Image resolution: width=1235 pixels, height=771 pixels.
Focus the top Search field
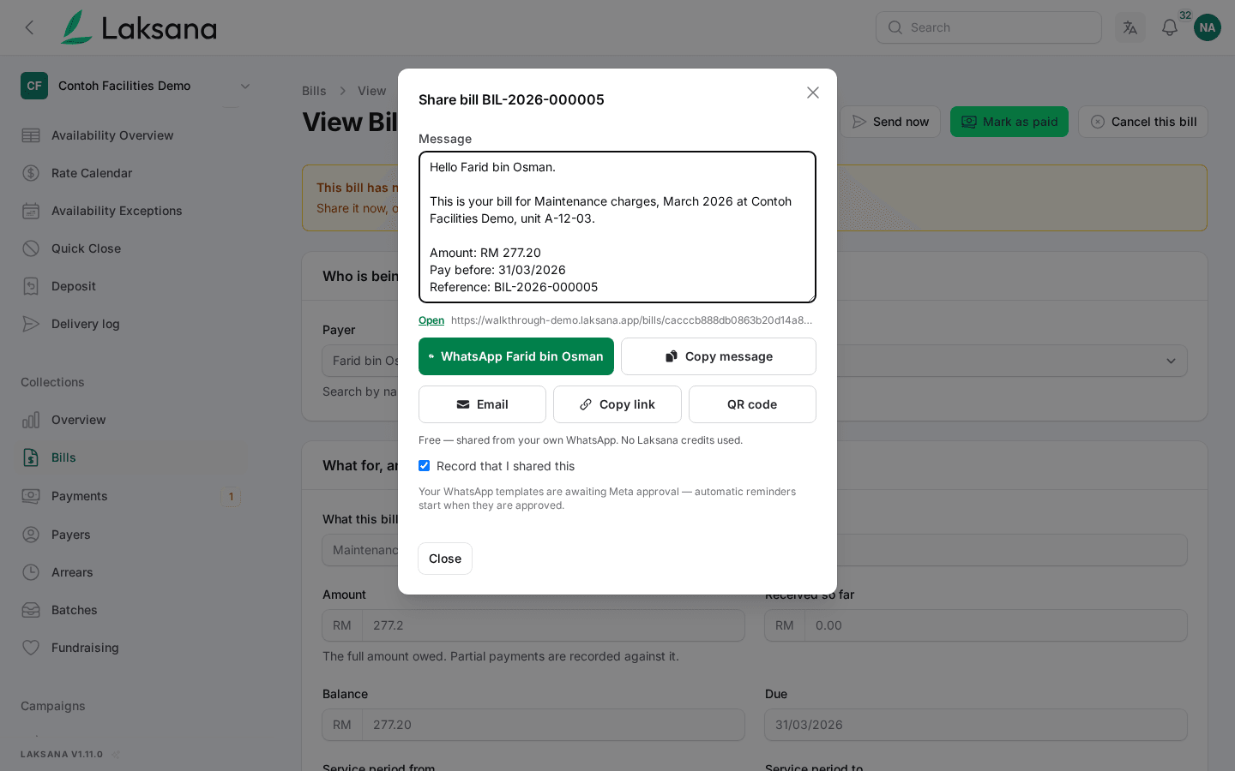989,27
